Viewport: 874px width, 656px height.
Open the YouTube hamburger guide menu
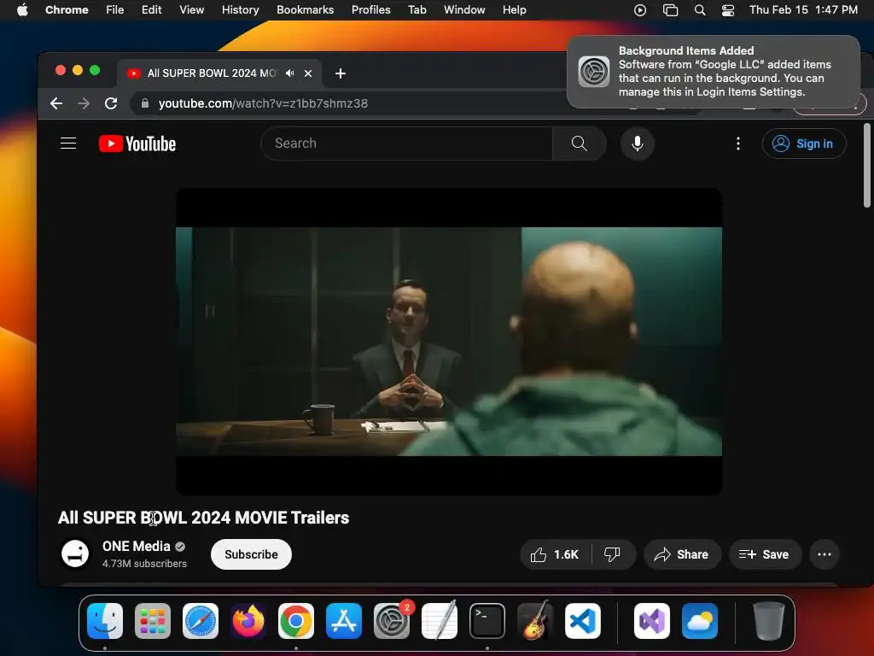tap(68, 143)
